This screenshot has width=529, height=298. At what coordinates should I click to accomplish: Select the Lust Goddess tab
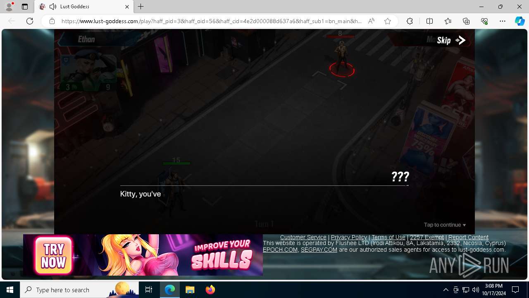pyautogui.click(x=83, y=7)
